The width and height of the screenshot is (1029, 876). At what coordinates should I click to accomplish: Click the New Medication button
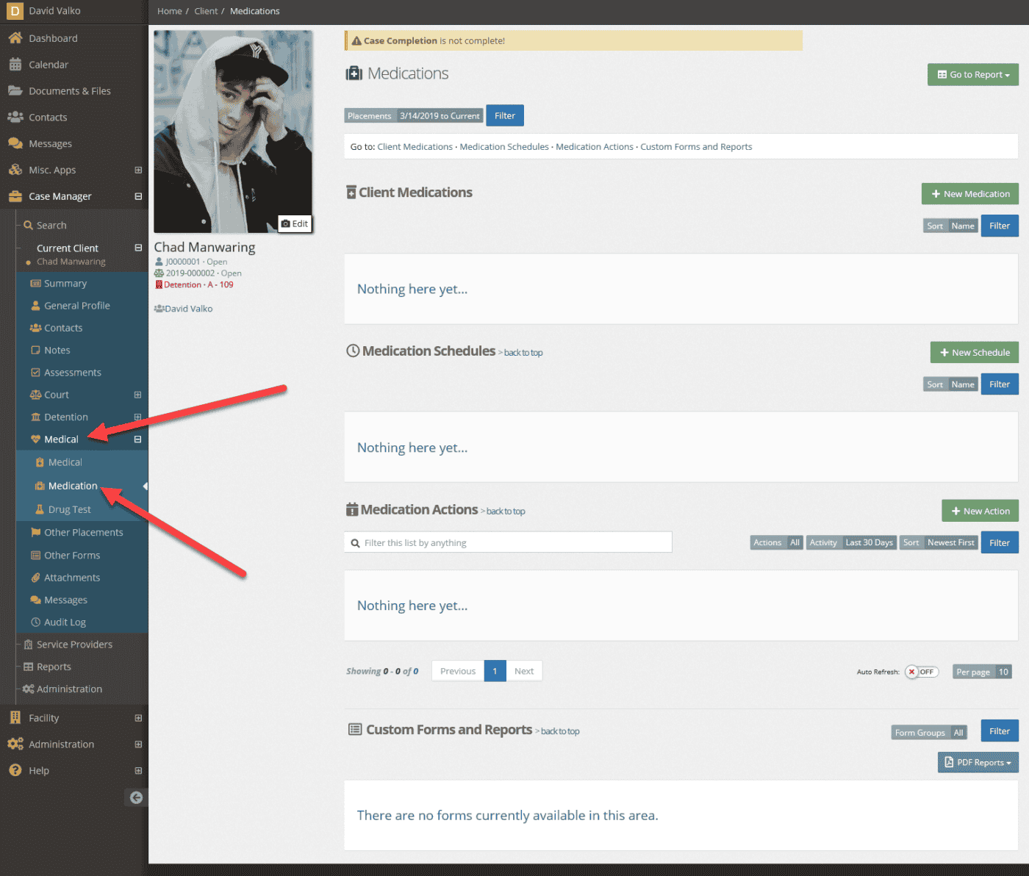(970, 194)
